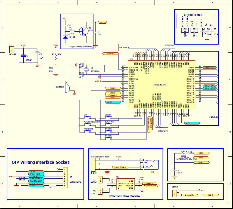Select the Q1 8050 transistor
233x209 pixels.
pyautogui.click(x=84, y=31)
